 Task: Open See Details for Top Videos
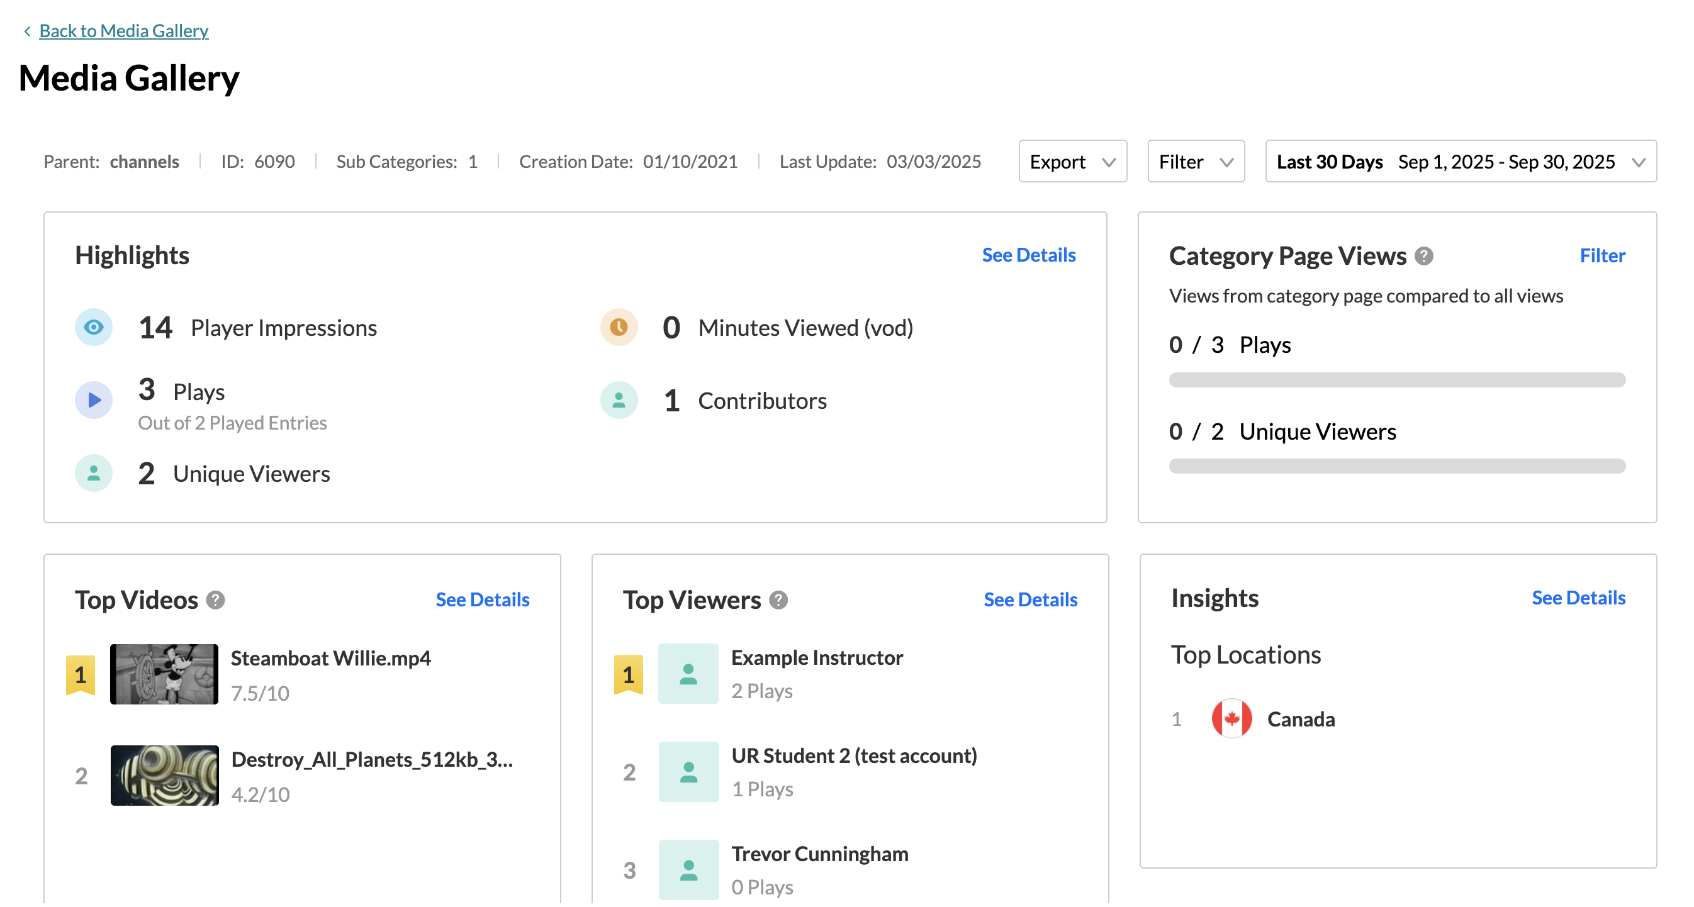tap(482, 600)
